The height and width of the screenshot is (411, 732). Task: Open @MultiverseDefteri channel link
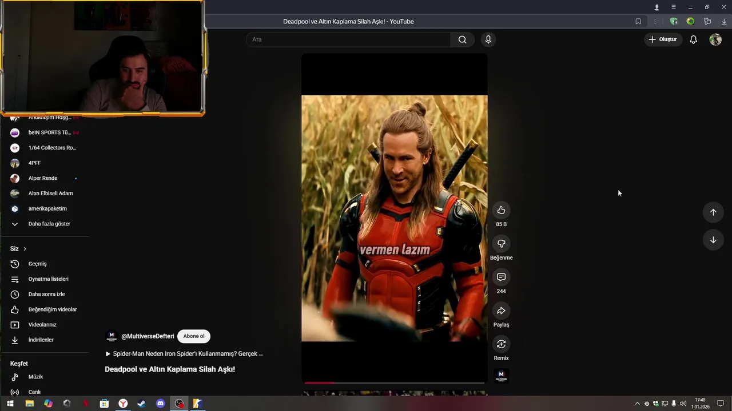click(148, 336)
